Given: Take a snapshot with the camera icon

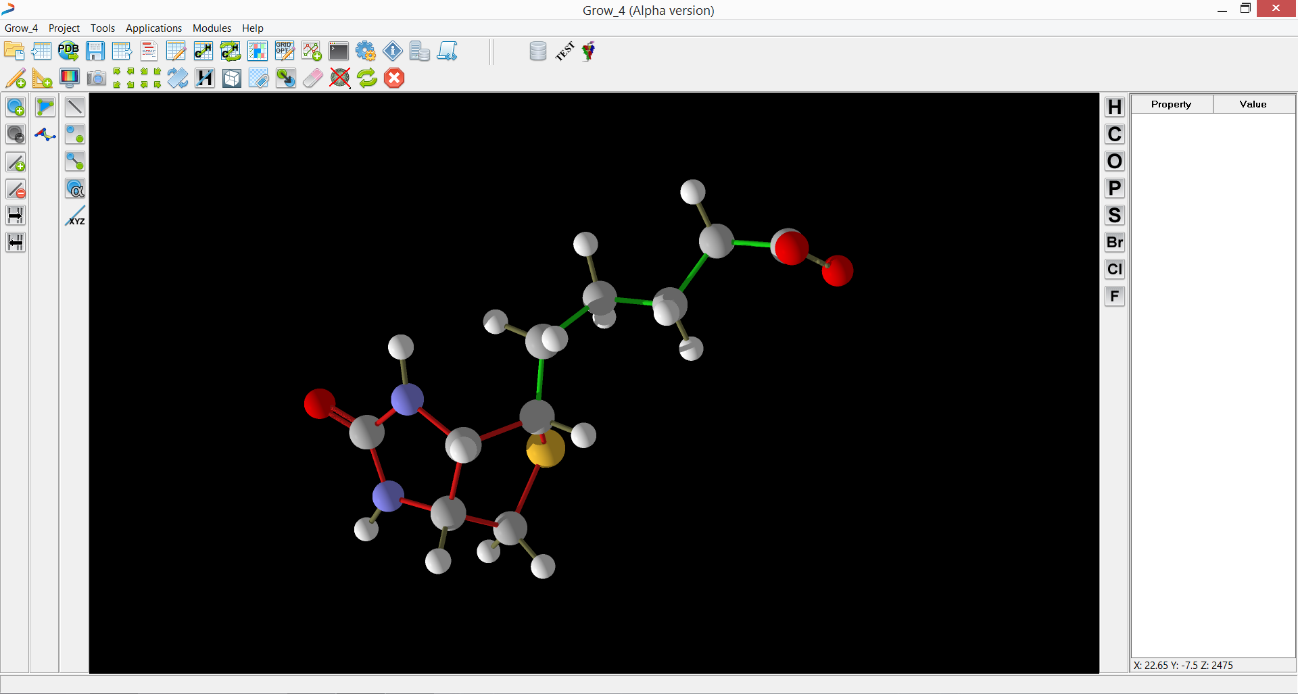Looking at the screenshot, I should [97, 78].
